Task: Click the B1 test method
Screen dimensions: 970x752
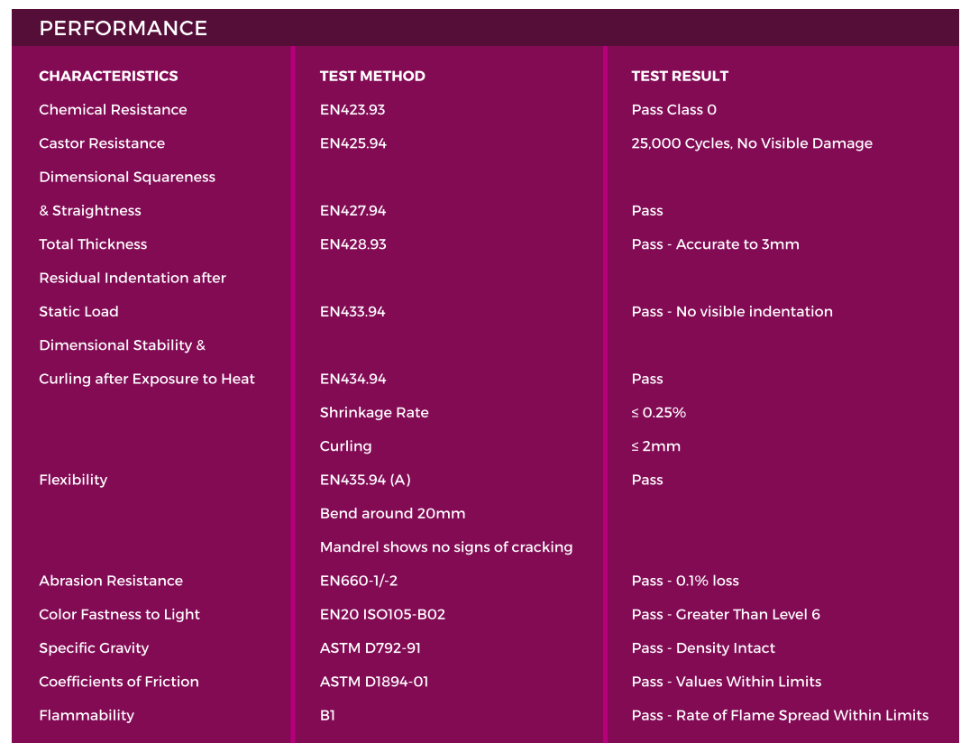Action: (327, 716)
